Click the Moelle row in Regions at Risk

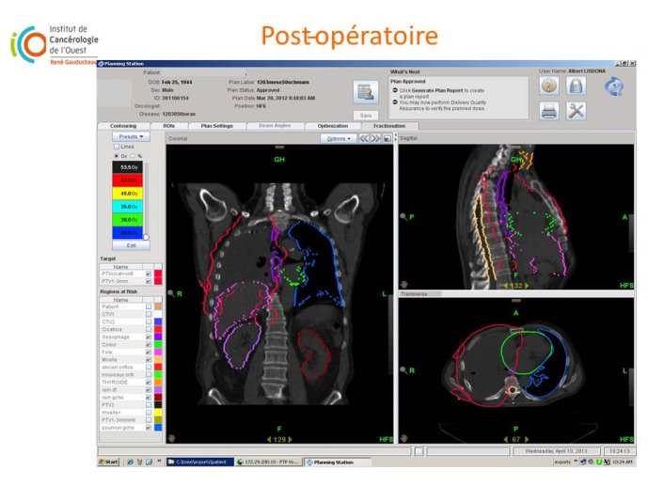point(131,360)
